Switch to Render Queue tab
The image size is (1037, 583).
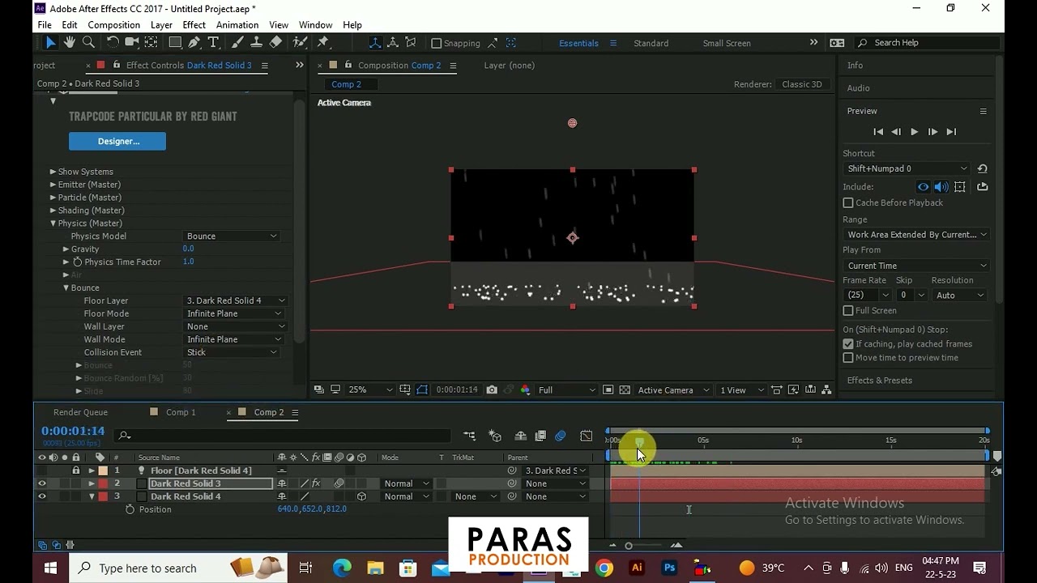80,412
